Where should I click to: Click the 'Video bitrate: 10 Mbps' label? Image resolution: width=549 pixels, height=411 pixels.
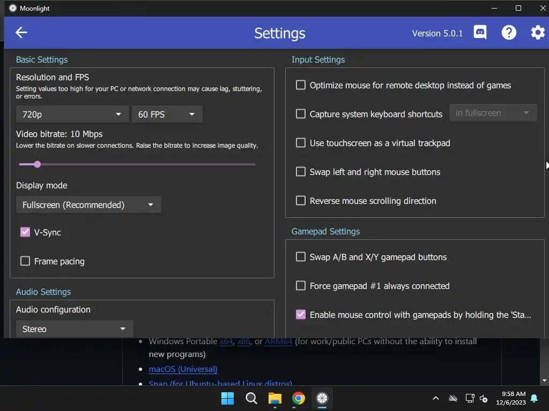coord(59,134)
